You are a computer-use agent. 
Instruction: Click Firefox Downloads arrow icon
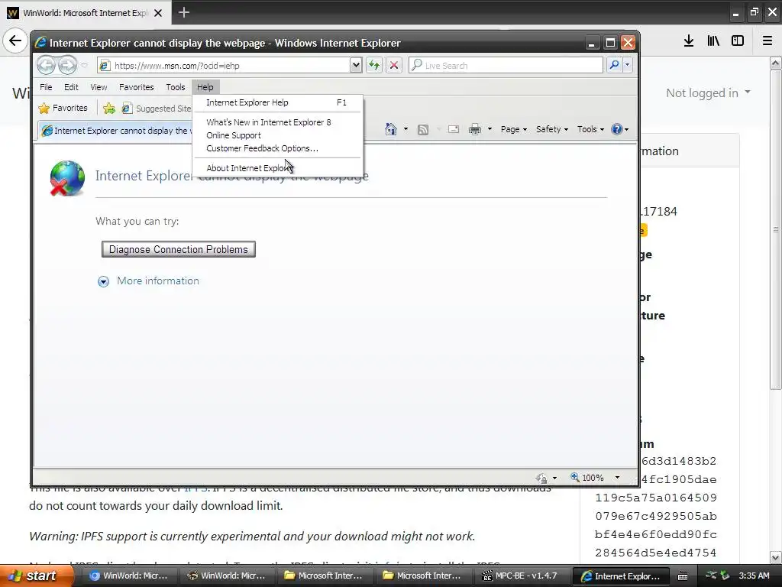click(x=689, y=41)
